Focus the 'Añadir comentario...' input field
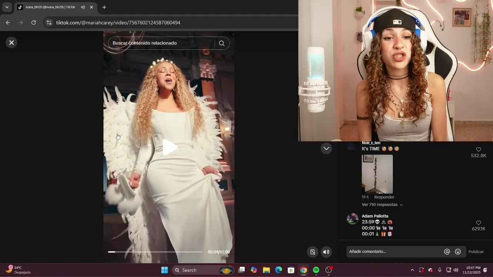The height and width of the screenshot is (277, 493). pos(395,252)
